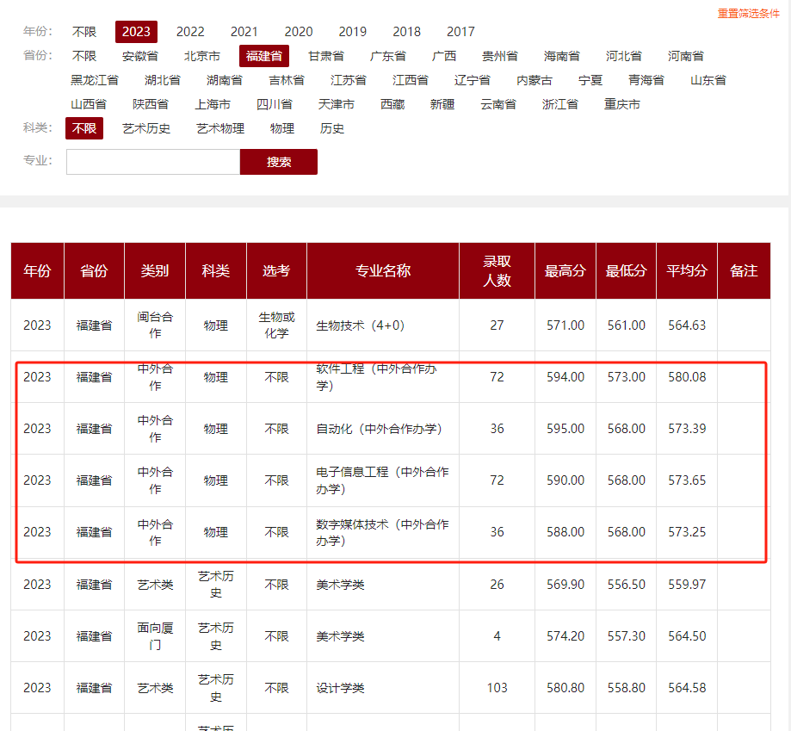Filter by 艺术历史 category

pos(146,128)
